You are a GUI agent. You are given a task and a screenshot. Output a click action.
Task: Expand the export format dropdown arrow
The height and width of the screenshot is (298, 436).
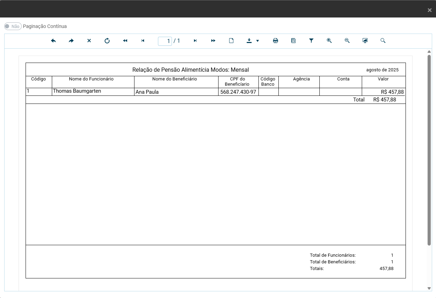tap(258, 41)
